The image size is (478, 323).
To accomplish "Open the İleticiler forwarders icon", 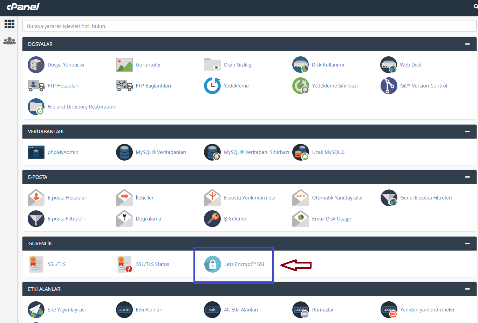I will [124, 198].
